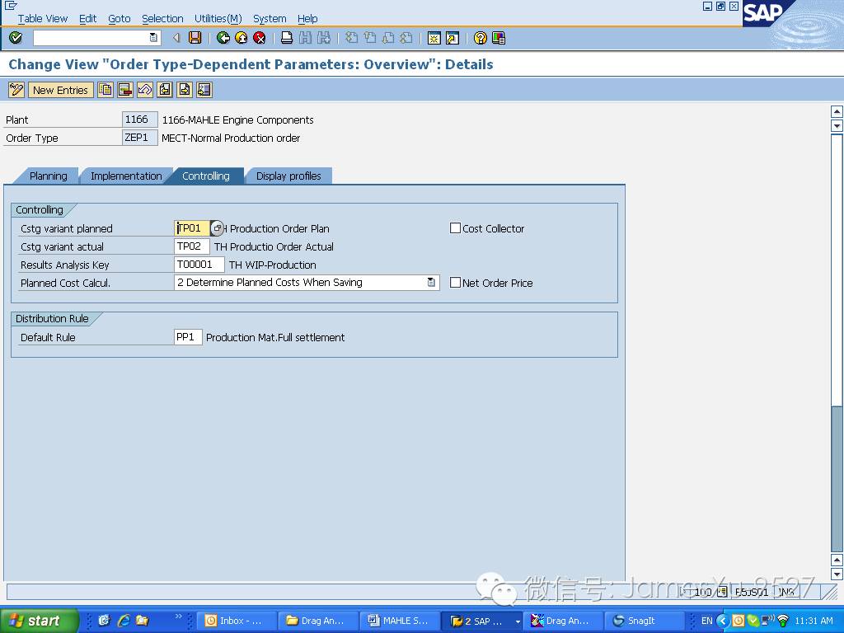The width and height of the screenshot is (844, 633).
Task: Click the Plant field value 1166
Action: [139, 120]
